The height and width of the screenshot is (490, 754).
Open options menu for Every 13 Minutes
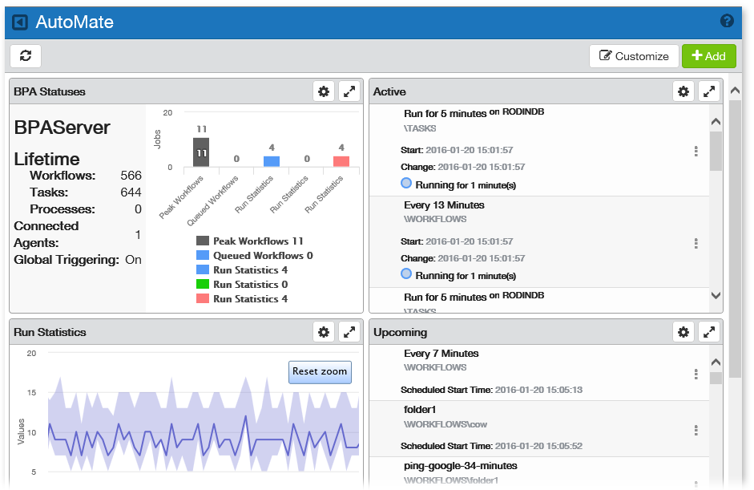point(696,243)
